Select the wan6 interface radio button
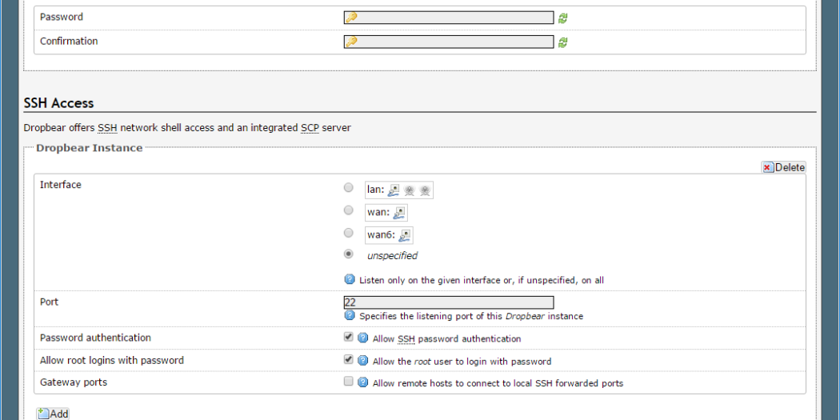Screen dimensions: 840x420 (x=348, y=233)
